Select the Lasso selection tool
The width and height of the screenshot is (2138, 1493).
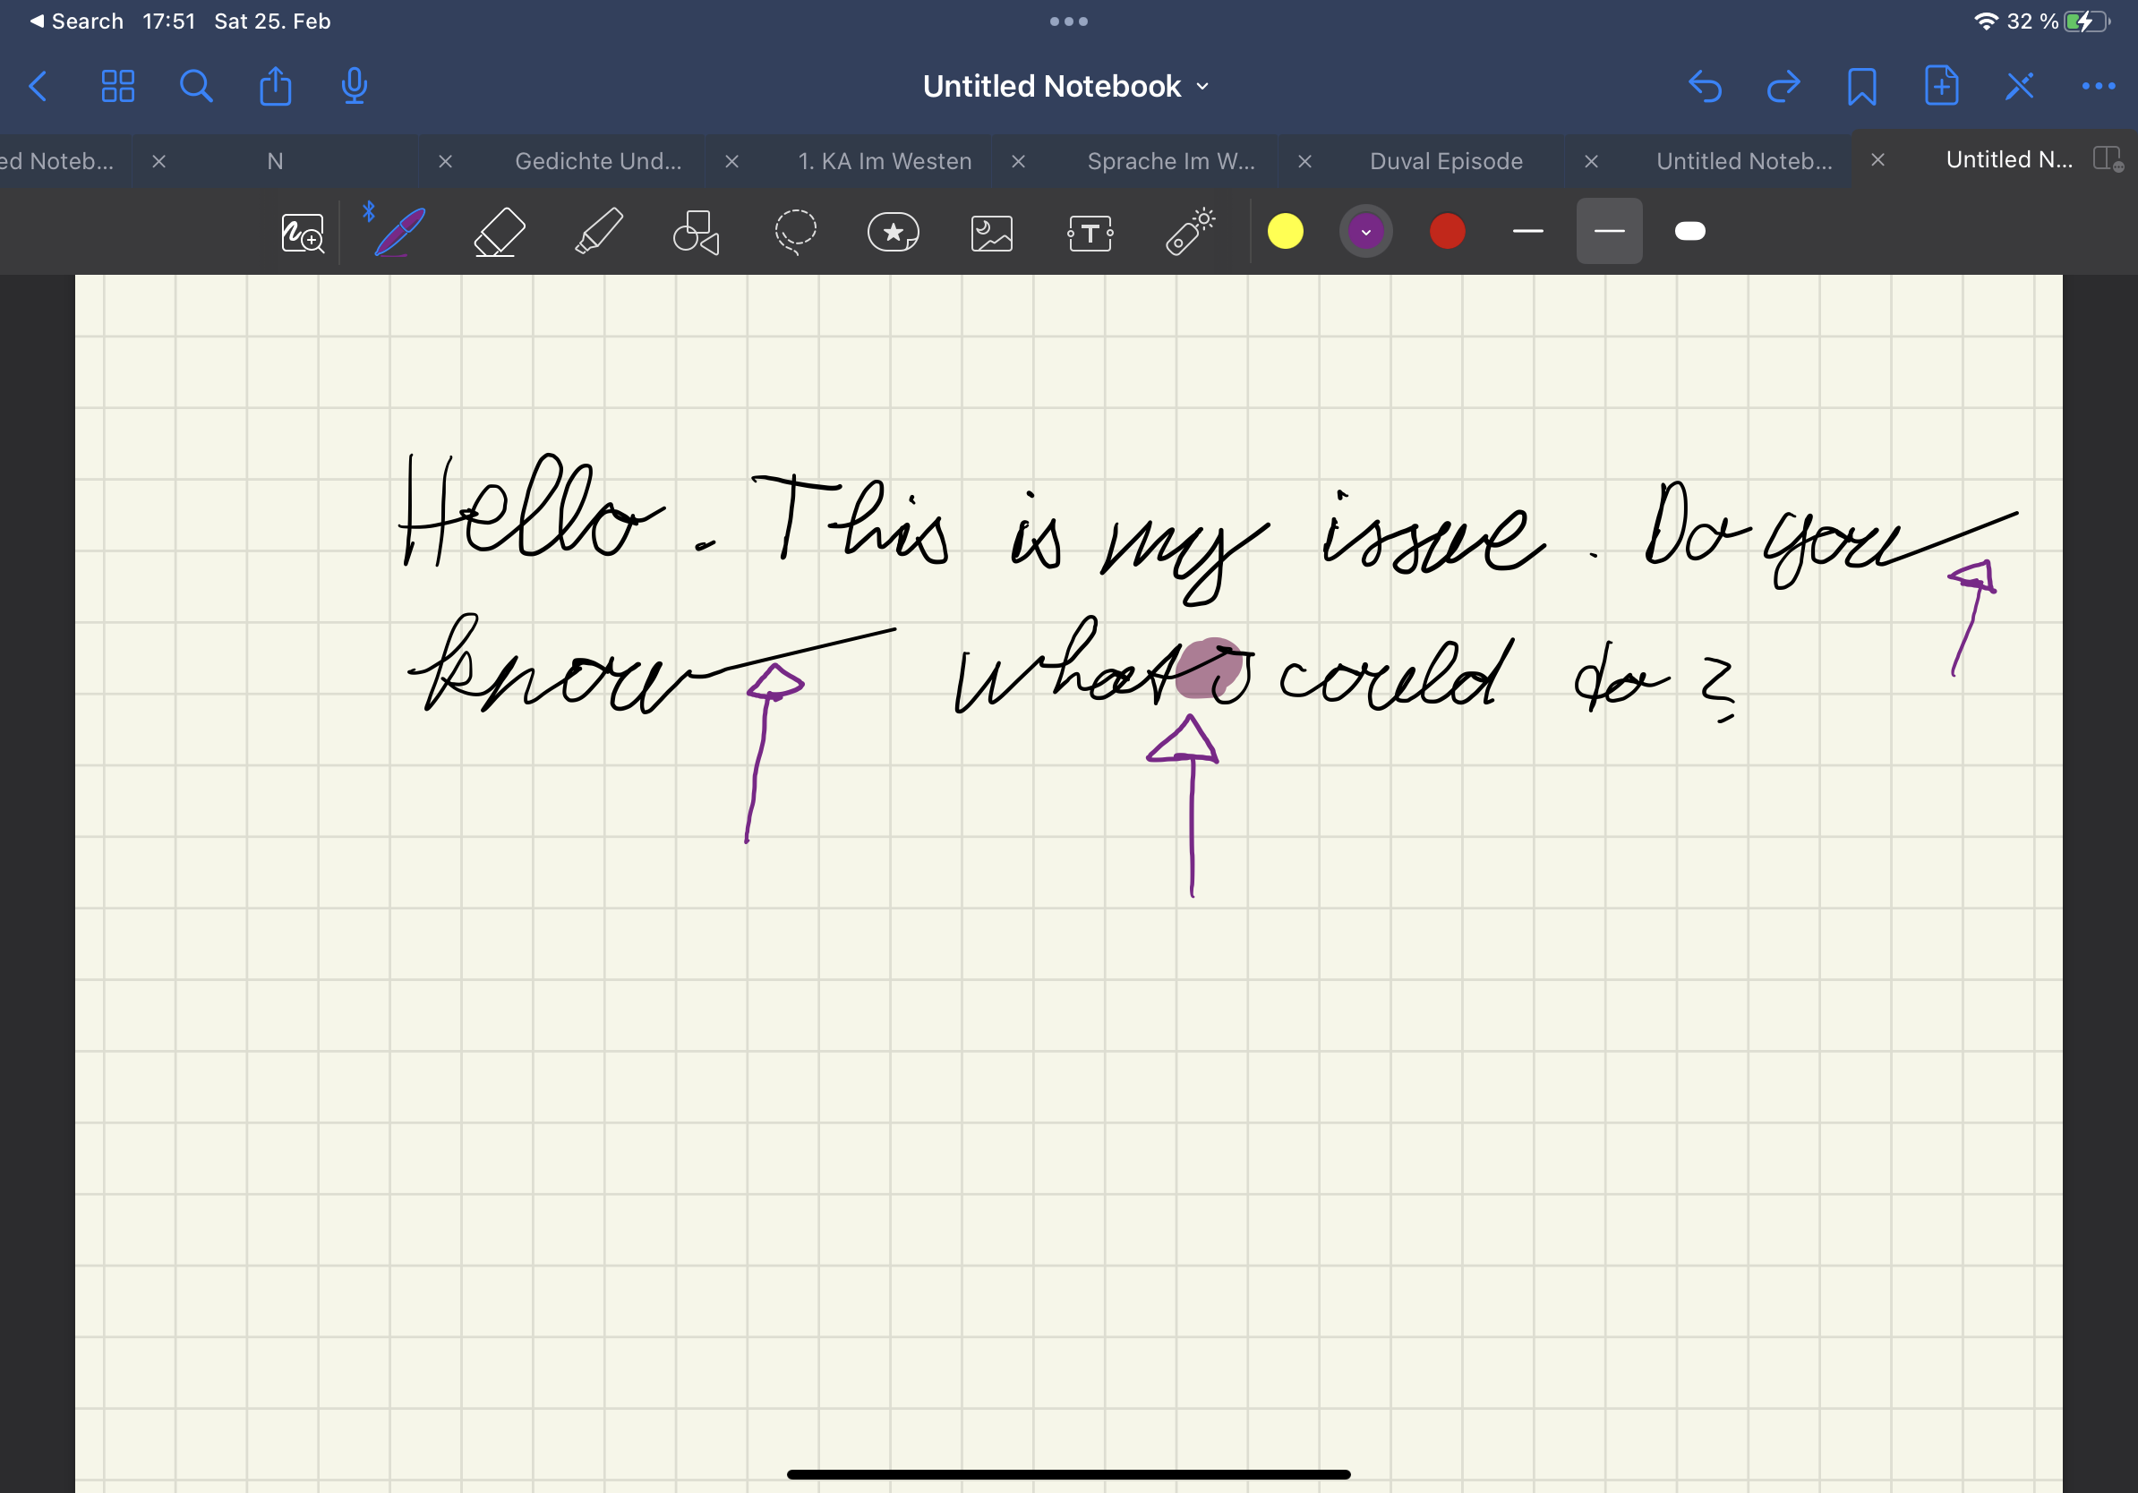coord(795,232)
